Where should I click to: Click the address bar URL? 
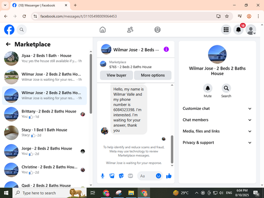pyautogui.click(x=79, y=16)
